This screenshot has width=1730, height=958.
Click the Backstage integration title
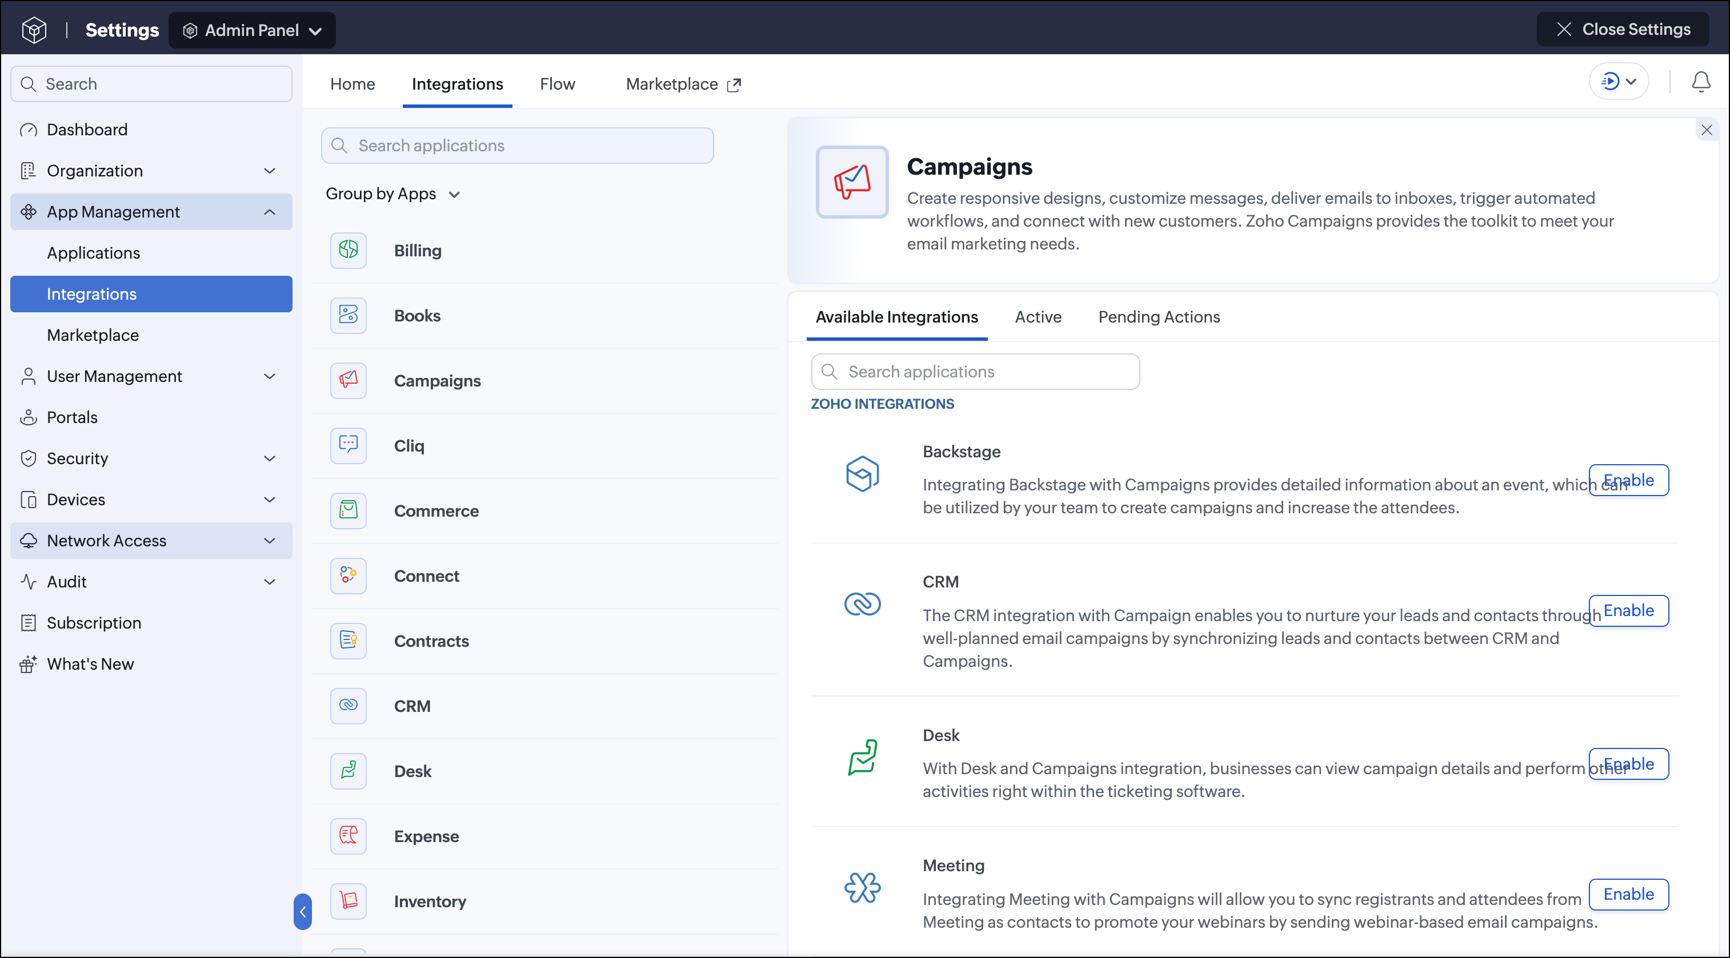click(961, 452)
